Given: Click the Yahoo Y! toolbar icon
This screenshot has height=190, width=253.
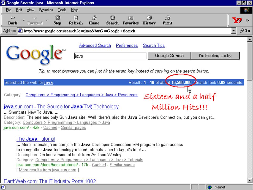Looking at the screenshot, I should 237,20.
